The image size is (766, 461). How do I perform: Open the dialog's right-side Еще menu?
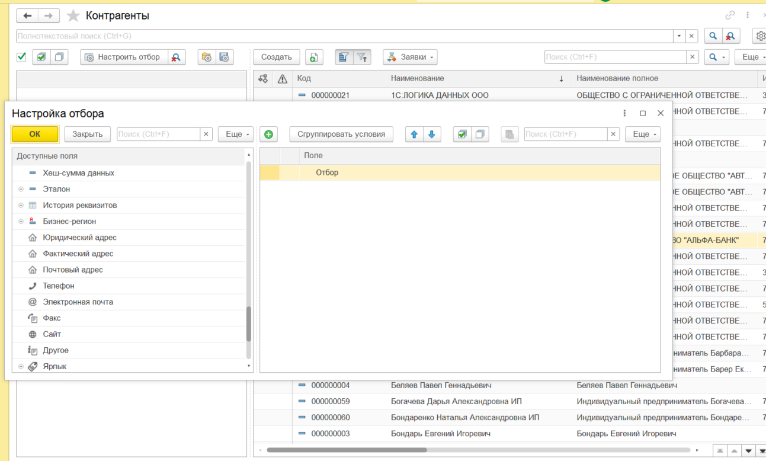coord(643,134)
